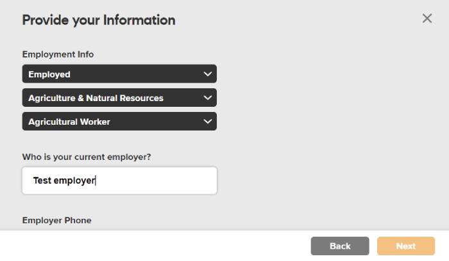
Task: Click the chevron beside Agricultural Worker
Action: click(207, 122)
